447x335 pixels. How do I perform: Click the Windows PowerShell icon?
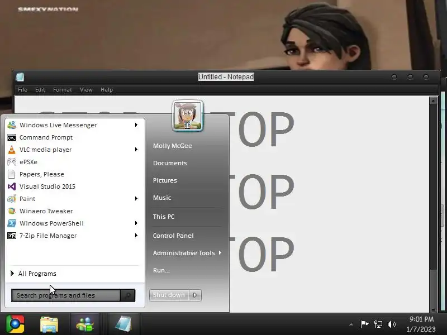(x=12, y=223)
